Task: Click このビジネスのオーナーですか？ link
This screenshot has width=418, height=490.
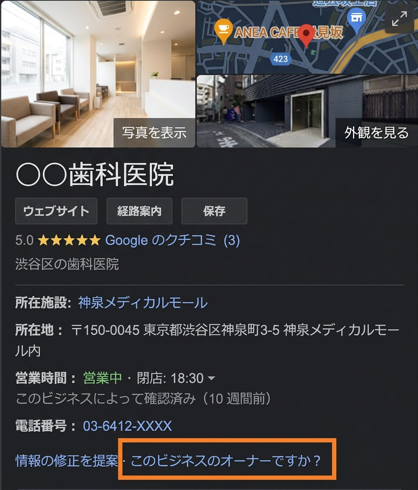Action: (226, 460)
